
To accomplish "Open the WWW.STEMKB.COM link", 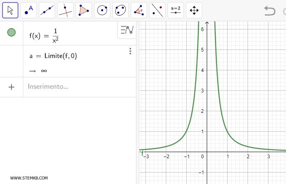I will tap(29, 178).
